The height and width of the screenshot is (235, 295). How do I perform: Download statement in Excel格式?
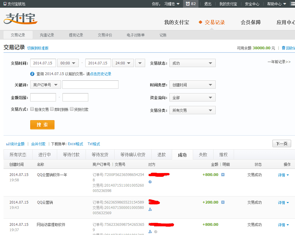coord(76,144)
